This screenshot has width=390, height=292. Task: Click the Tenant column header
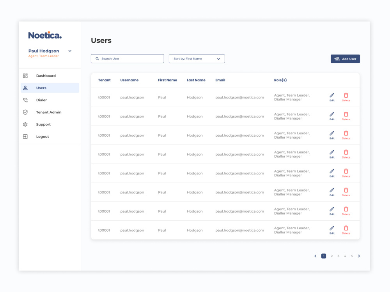coord(104,80)
